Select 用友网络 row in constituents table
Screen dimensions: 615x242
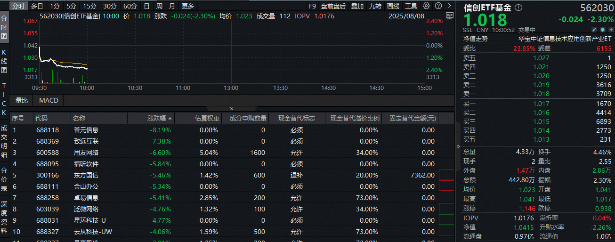click(x=231, y=153)
